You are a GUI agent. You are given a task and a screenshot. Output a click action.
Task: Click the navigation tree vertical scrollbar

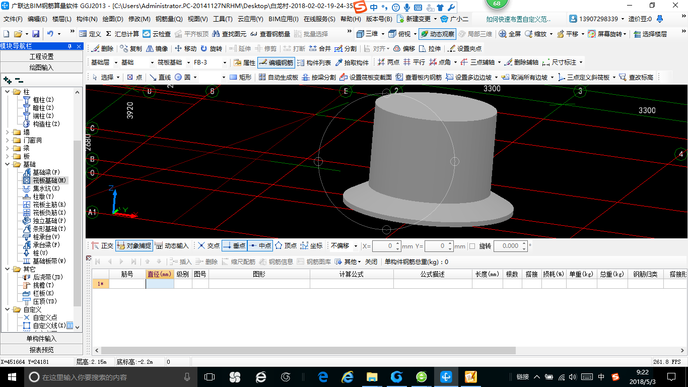tap(78, 223)
